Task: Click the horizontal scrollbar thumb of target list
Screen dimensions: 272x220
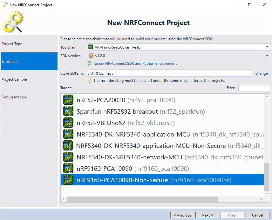Action: click(142, 199)
